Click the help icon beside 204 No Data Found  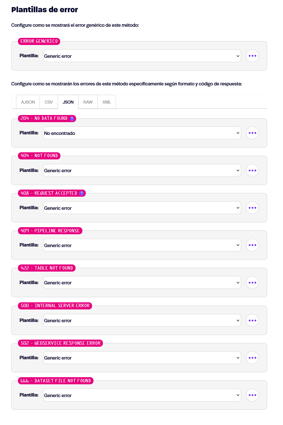[72, 119]
